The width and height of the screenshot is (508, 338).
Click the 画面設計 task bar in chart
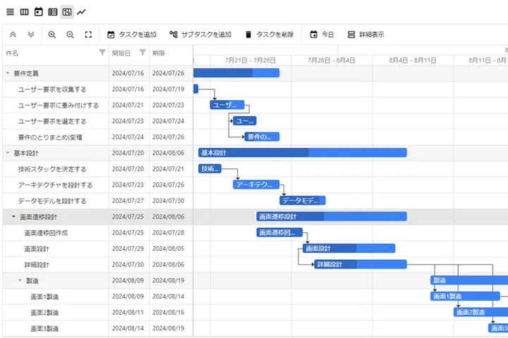coord(349,249)
